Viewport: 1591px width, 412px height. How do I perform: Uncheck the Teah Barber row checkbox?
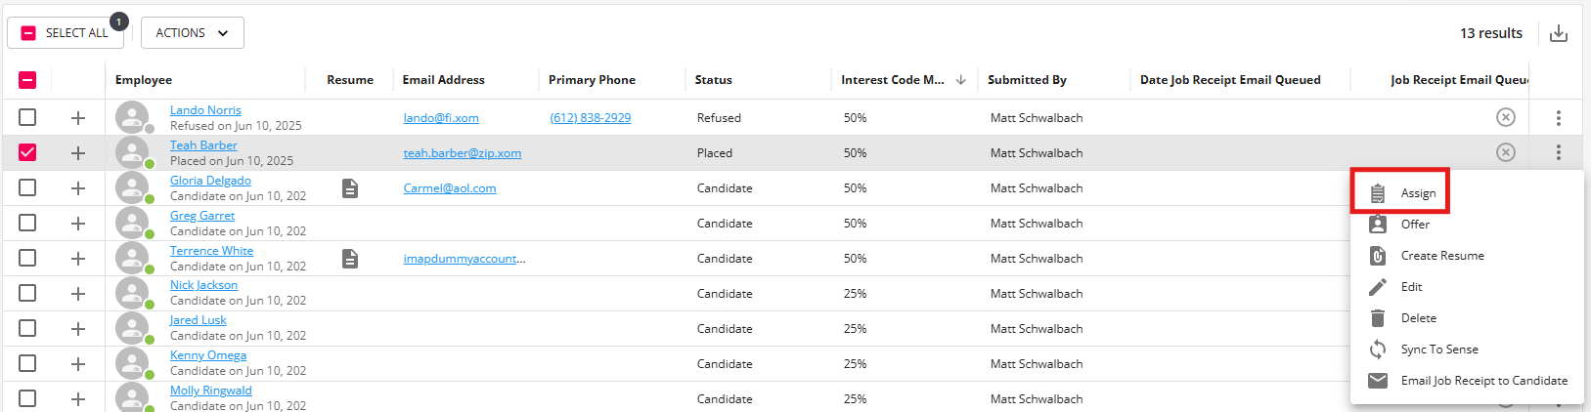[x=27, y=152]
